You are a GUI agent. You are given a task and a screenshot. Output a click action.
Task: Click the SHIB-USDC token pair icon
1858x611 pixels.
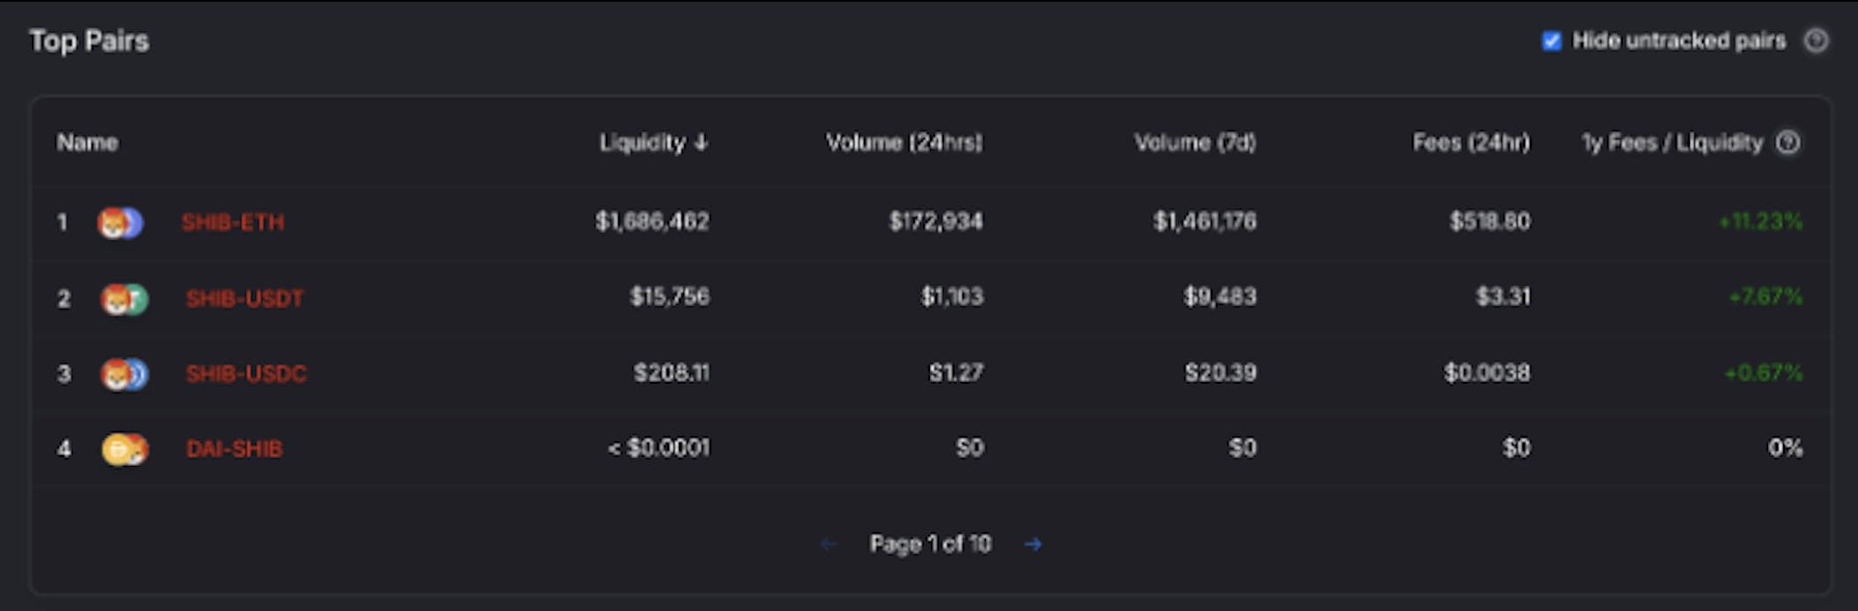pos(124,375)
